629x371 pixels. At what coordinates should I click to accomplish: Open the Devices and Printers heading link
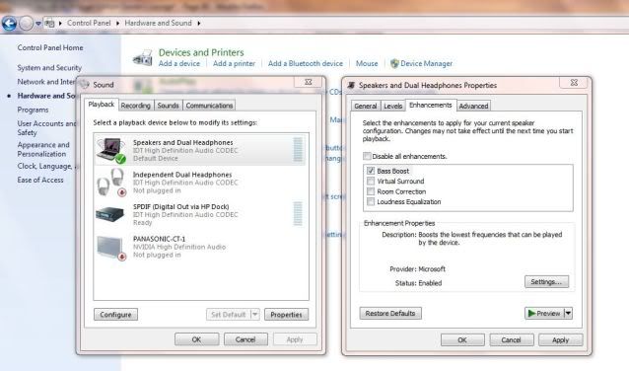click(x=201, y=52)
